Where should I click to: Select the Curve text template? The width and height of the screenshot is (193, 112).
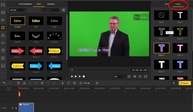coord(36,36)
